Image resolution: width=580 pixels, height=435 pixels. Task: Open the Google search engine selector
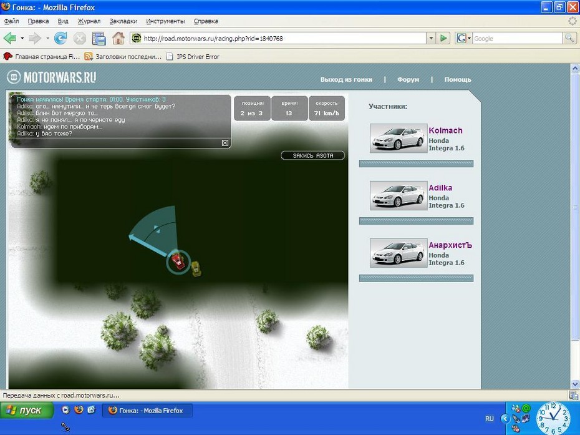point(464,38)
